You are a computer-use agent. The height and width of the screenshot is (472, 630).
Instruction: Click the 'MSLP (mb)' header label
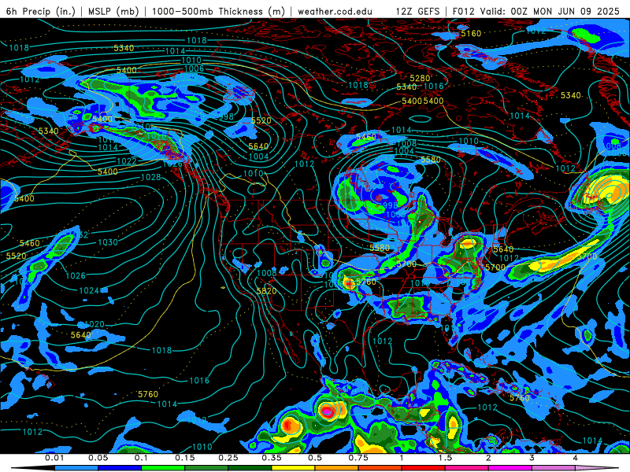pyautogui.click(x=113, y=11)
